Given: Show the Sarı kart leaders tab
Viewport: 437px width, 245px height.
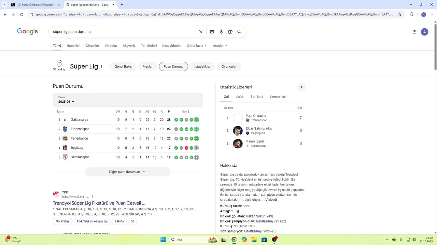Looking at the screenshot, I should 257,97.
